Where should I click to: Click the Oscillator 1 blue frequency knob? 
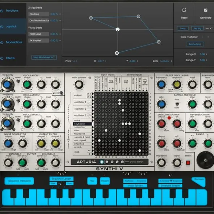pyautogui.click(x=7, y=85)
